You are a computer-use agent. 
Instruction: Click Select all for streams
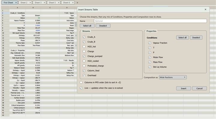point(87,26)
